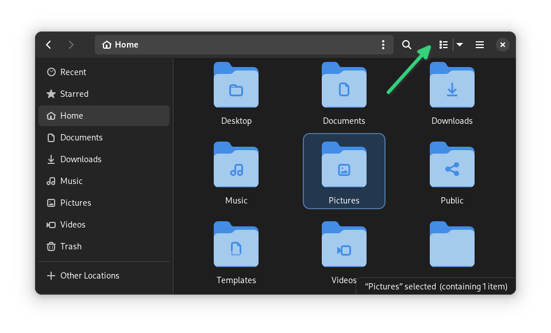Open the path bar three-dot menu
This screenshot has height=333, width=551.
[x=383, y=44]
